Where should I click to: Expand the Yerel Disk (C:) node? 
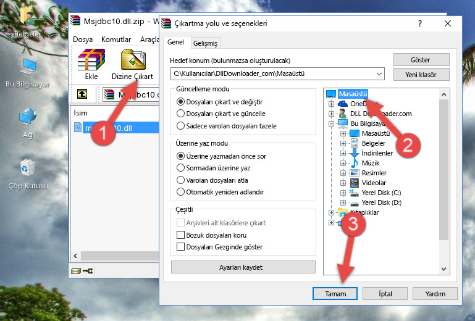[x=343, y=193]
